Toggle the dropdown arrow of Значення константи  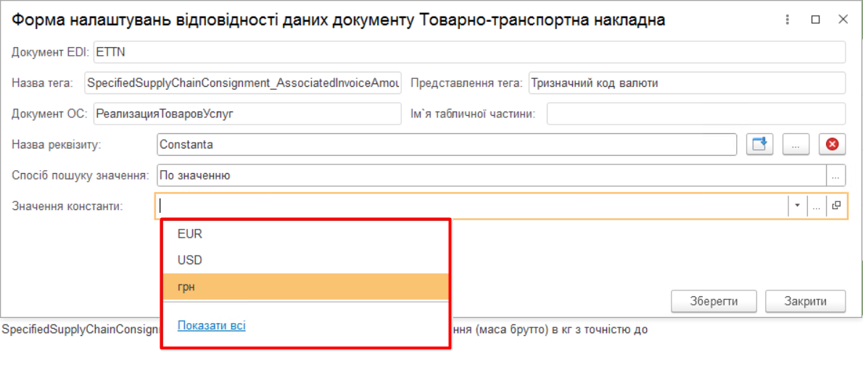click(x=797, y=206)
